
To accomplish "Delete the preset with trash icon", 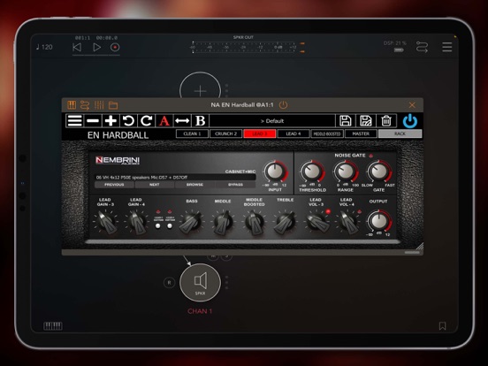I will 386,121.
